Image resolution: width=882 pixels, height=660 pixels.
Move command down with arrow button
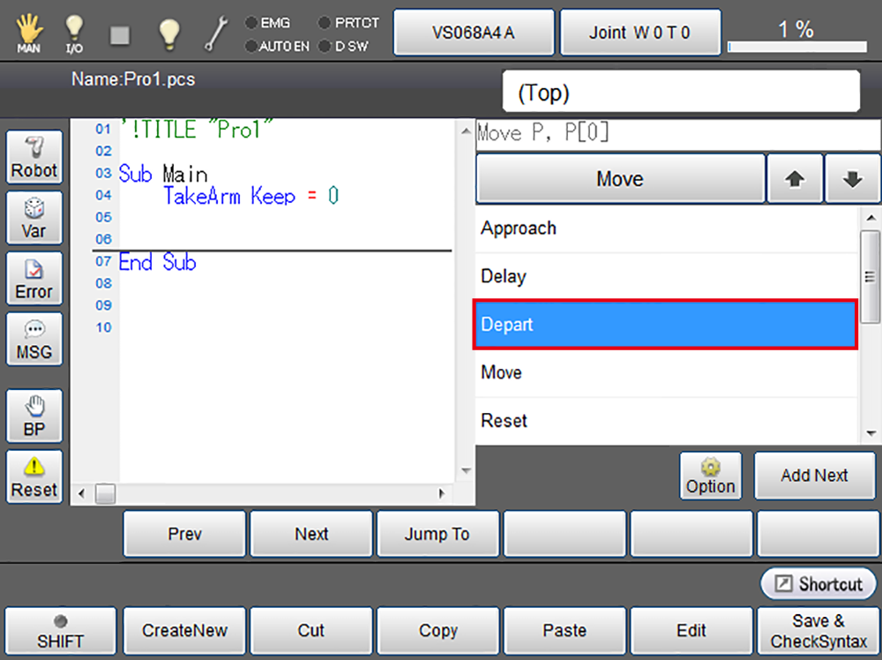[852, 179]
